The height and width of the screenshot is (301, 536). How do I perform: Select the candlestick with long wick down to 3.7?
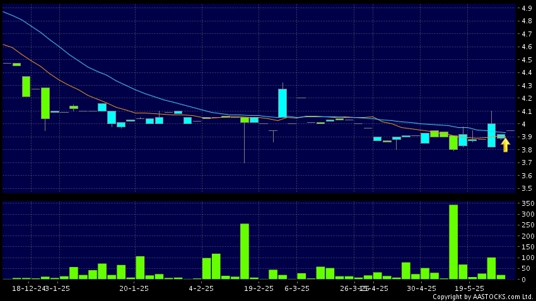coord(245,139)
